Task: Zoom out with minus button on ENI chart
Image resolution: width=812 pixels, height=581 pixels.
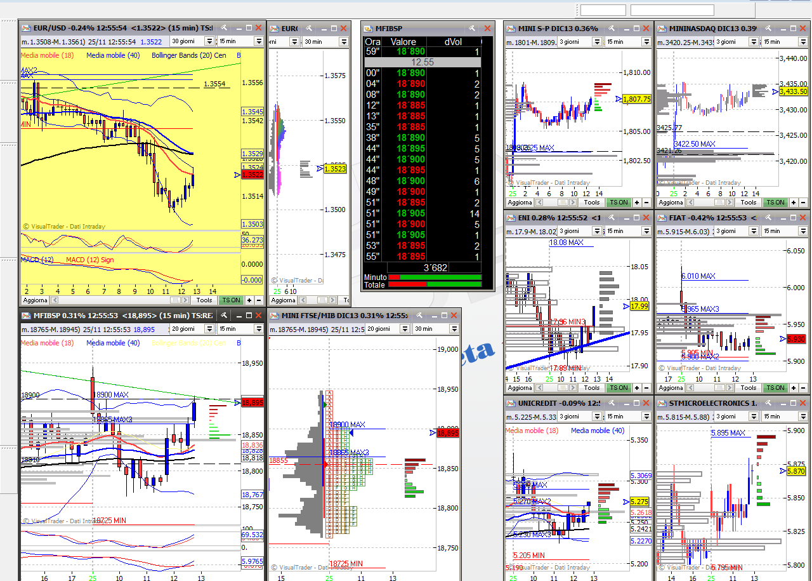Action: (x=646, y=388)
